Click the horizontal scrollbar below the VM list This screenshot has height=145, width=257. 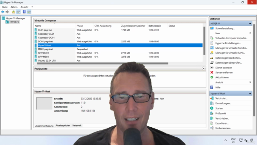[x=103, y=63]
